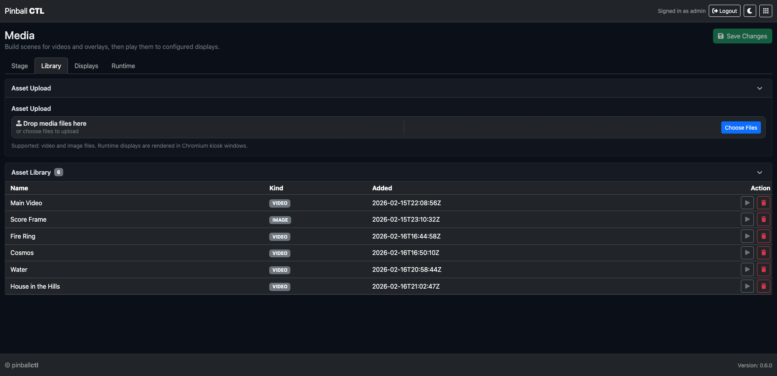Play the House in the Hills video
777x376 pixels.
click(747, 286)
